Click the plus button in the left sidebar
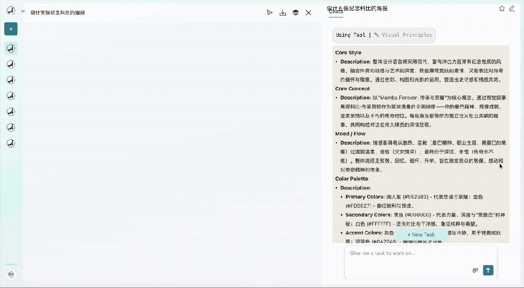 (x=11, y=29)
